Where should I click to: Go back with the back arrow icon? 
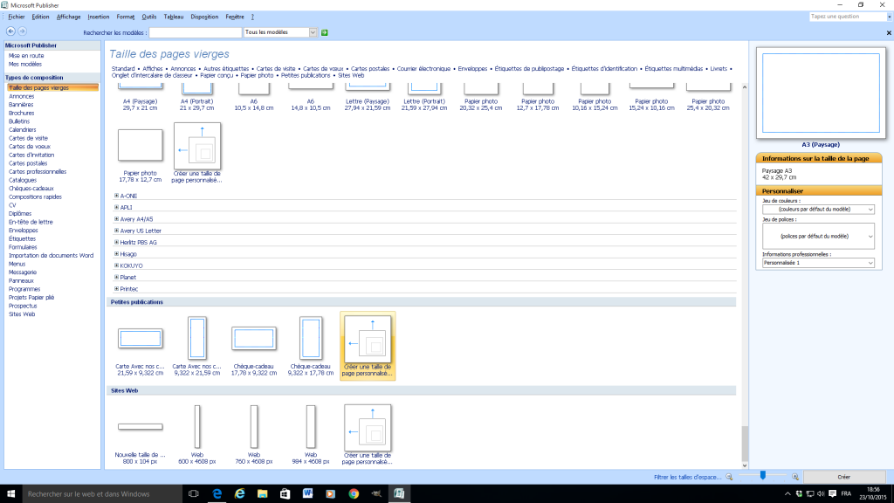click(x=10, y=31)
